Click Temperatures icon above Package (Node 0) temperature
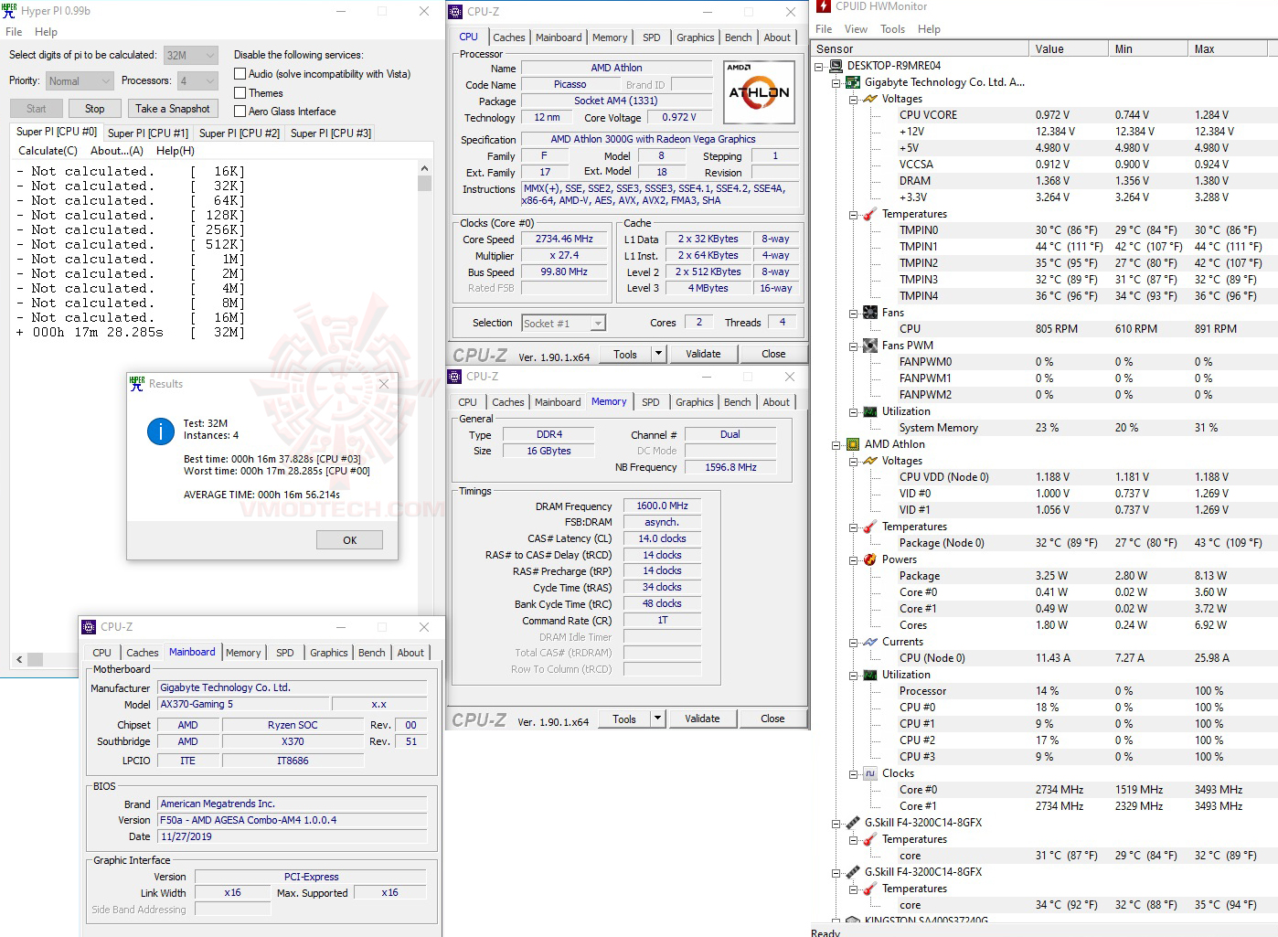 [x=870, y=527]
